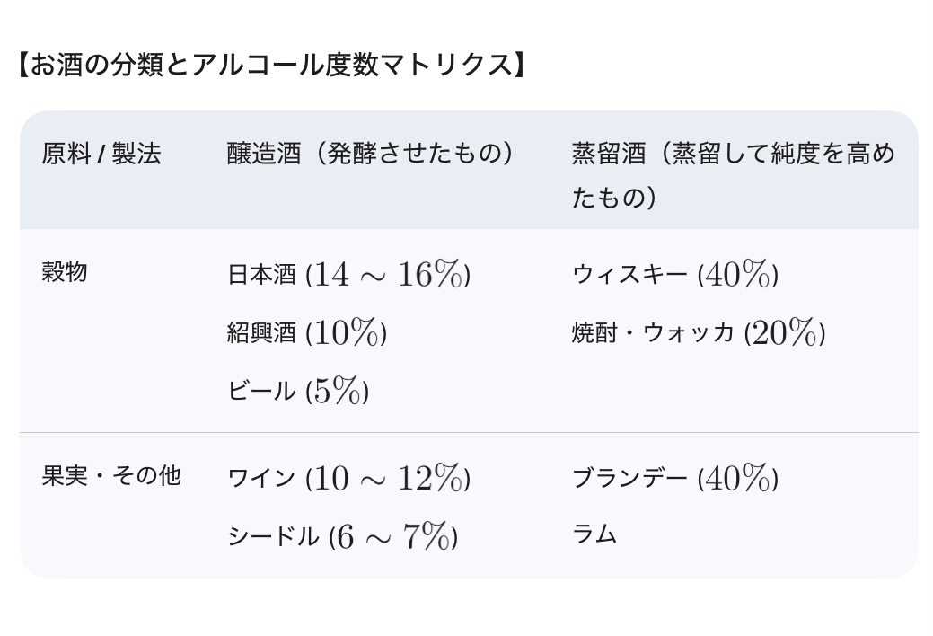The image size is (933, 636).
Task: Click the 14～16% math value for 日本酒
Action: click(388, 275)
